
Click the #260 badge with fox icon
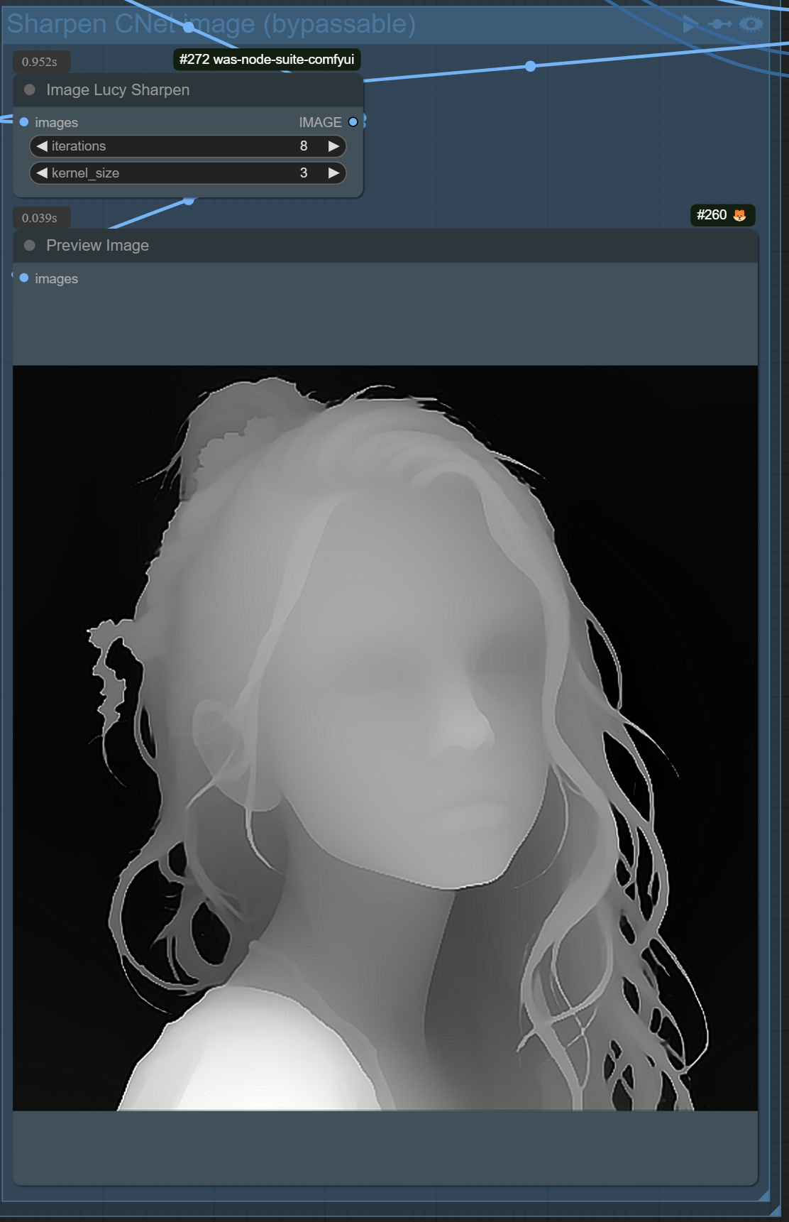pyautogui.click(x=722, y=214)
